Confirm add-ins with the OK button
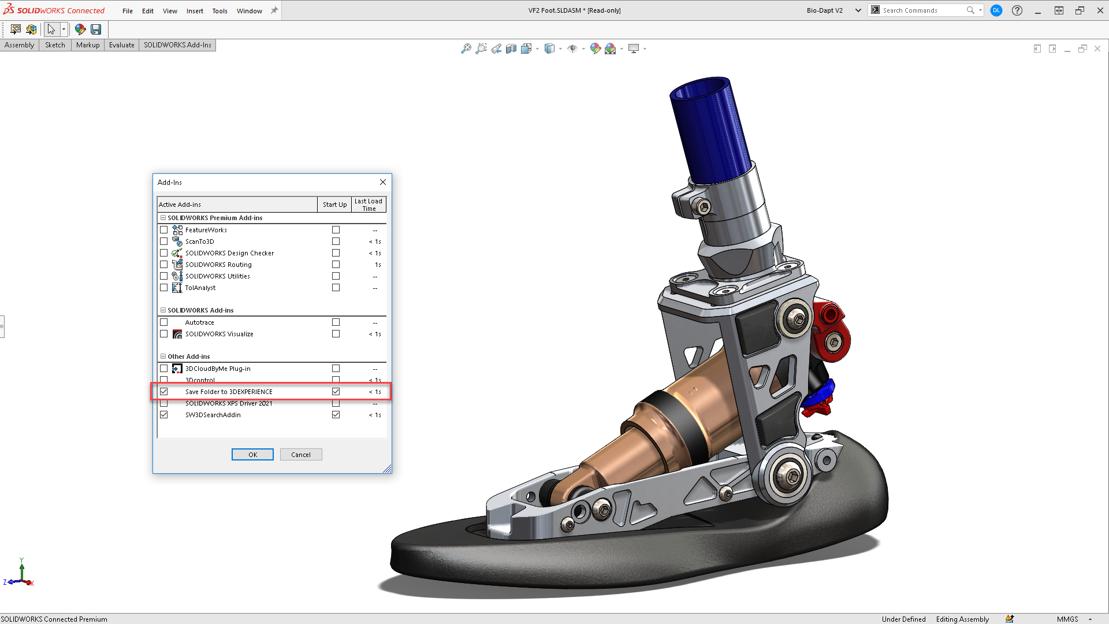 (252, 454)
